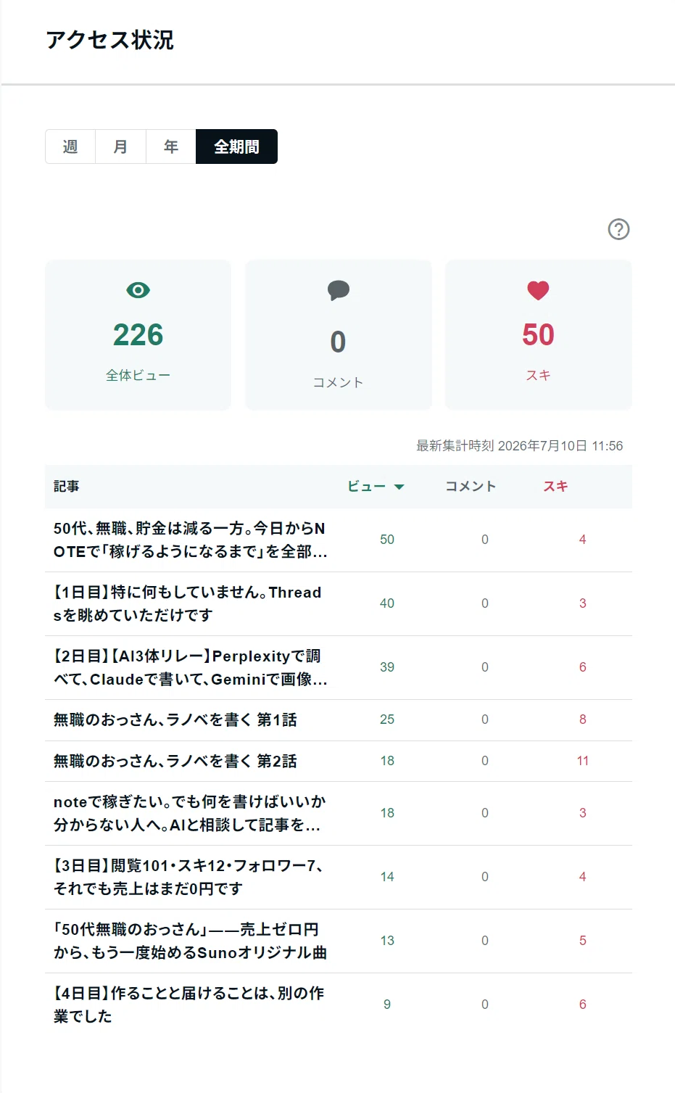
Task: Select the 年 period tab
Action: click(x=171, y=147)
